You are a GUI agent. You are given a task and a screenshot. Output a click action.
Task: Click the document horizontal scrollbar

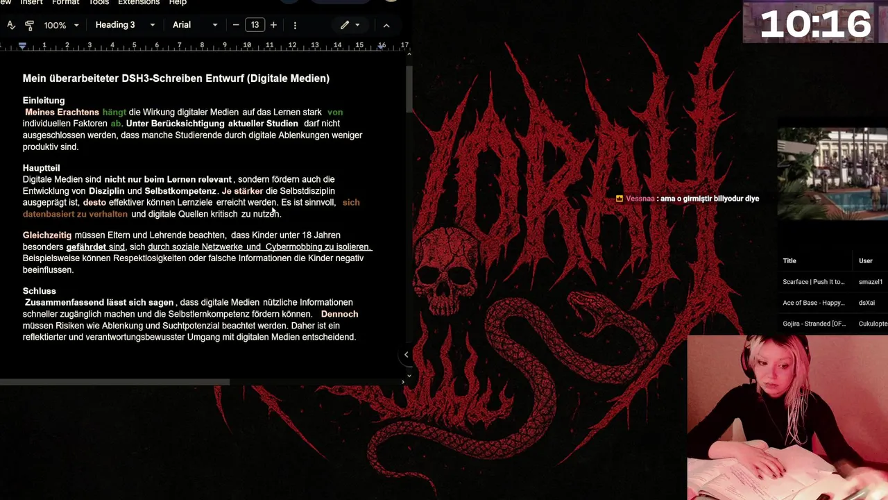tap(114, 382)
